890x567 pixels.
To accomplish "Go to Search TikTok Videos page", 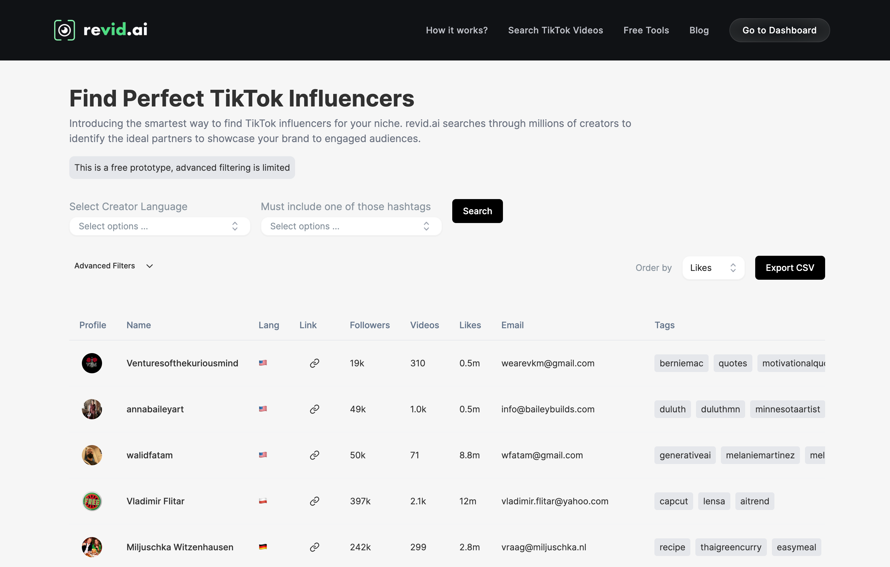I will 555,30.
